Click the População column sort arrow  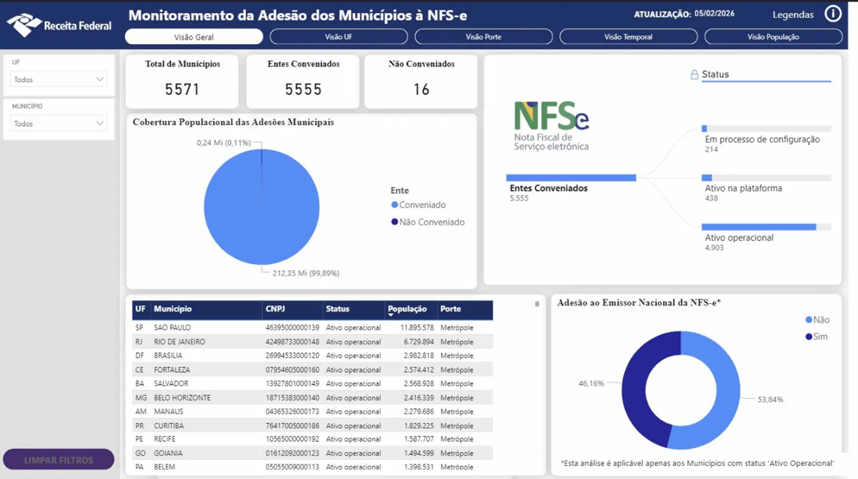pyautogui.click(x=391, y=316)
